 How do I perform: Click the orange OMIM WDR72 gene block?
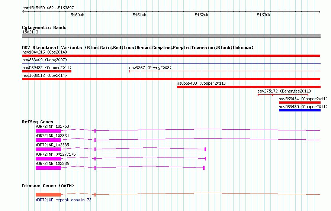(x=48, y=195)
